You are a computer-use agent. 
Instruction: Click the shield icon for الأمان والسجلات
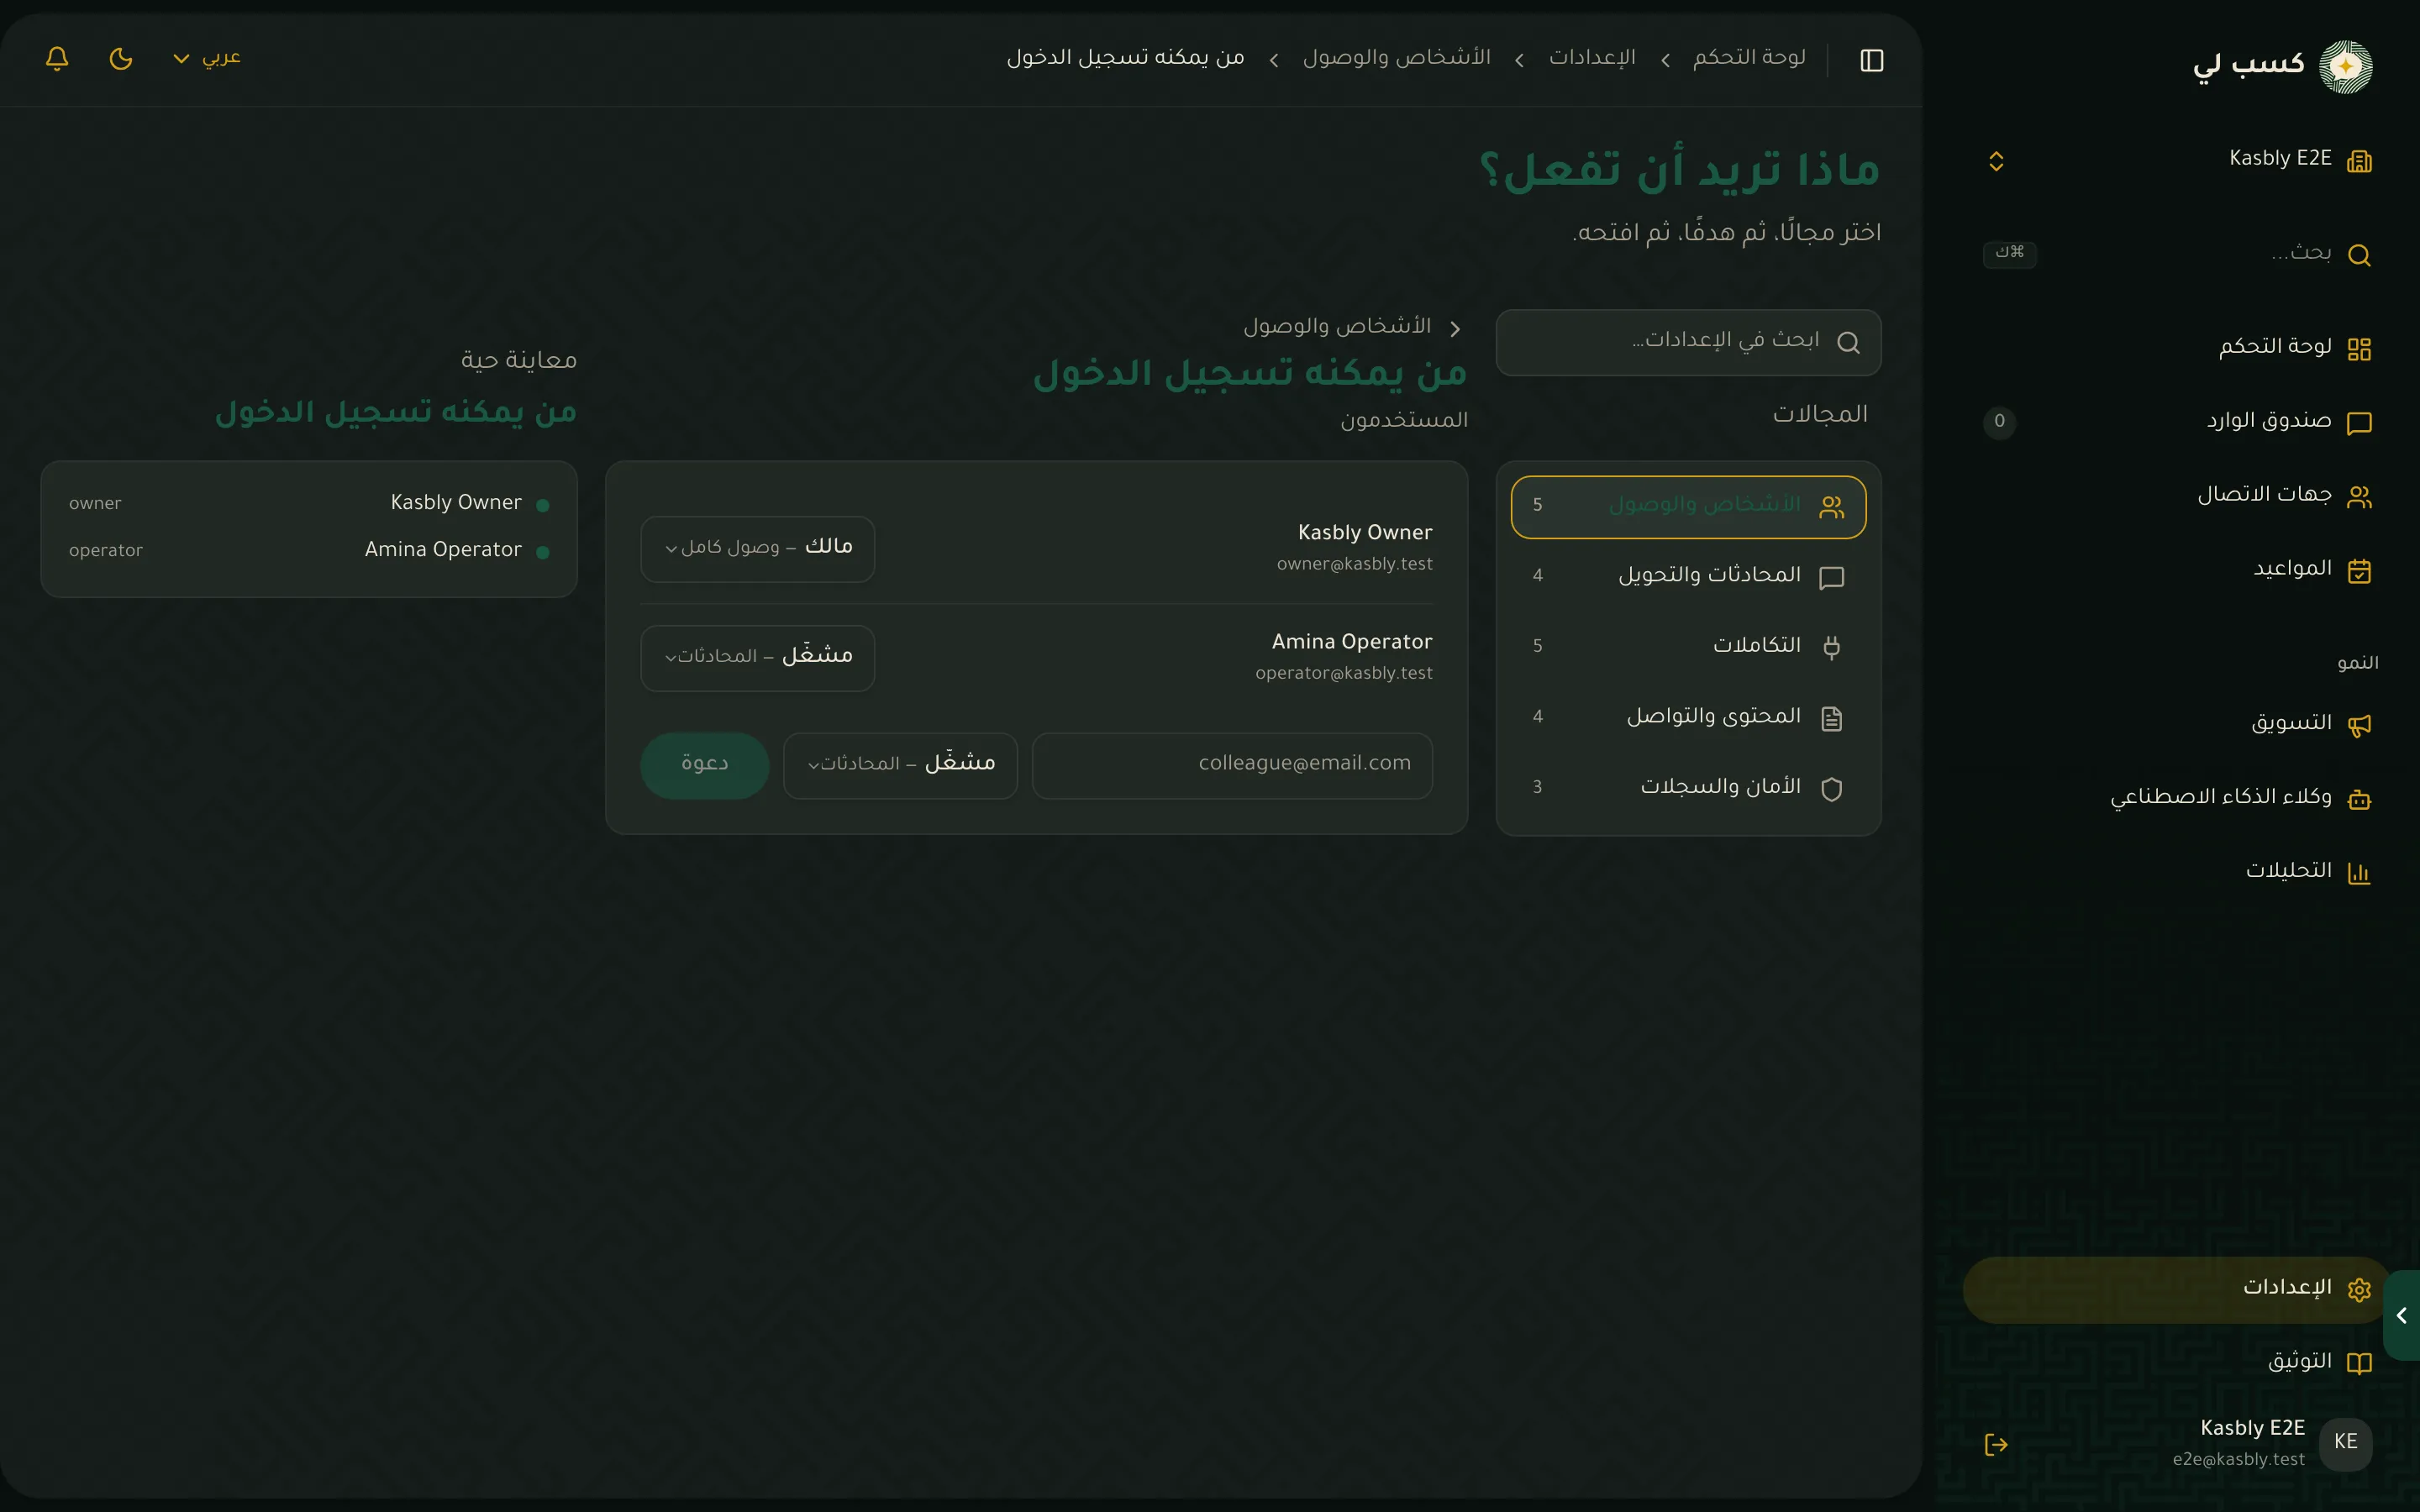click(x=1832, y=790)
